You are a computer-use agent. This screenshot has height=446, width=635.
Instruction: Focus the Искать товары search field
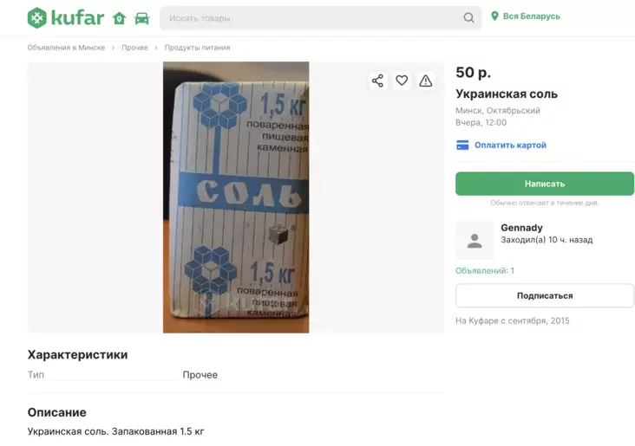pos(312,18)
